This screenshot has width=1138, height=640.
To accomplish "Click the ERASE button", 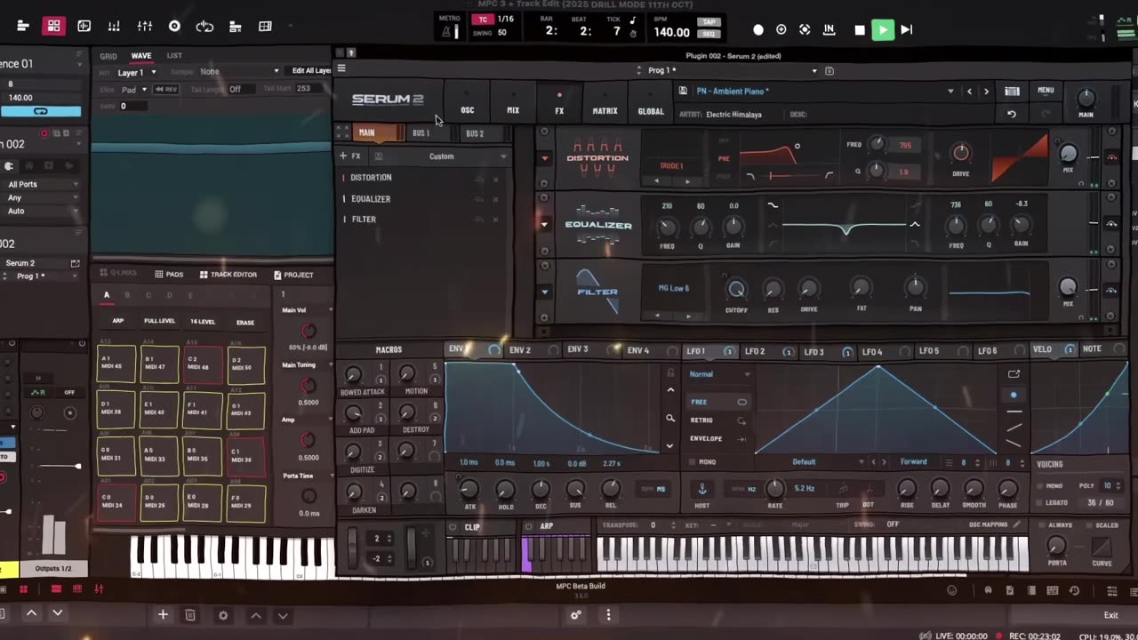I will tap(245, 323).
